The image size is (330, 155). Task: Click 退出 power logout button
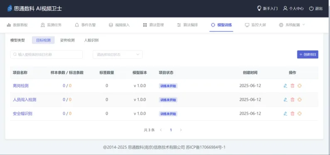(x=315, y=9)
